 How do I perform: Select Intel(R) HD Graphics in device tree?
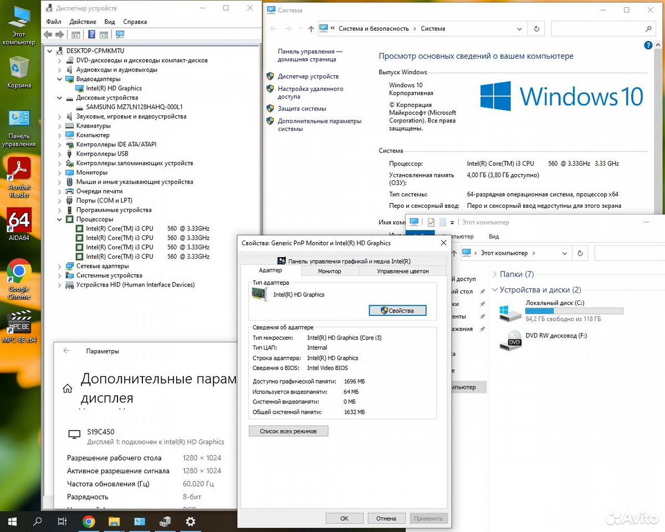click(x=114, y=88)
